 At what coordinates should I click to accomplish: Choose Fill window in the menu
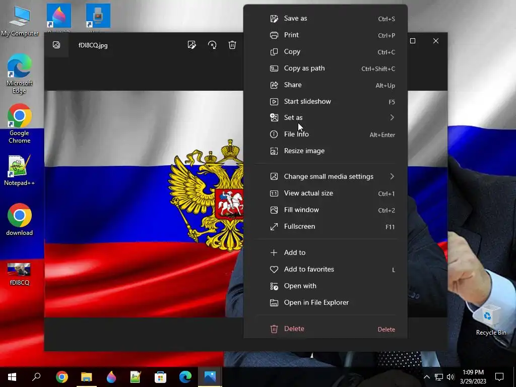326,210
